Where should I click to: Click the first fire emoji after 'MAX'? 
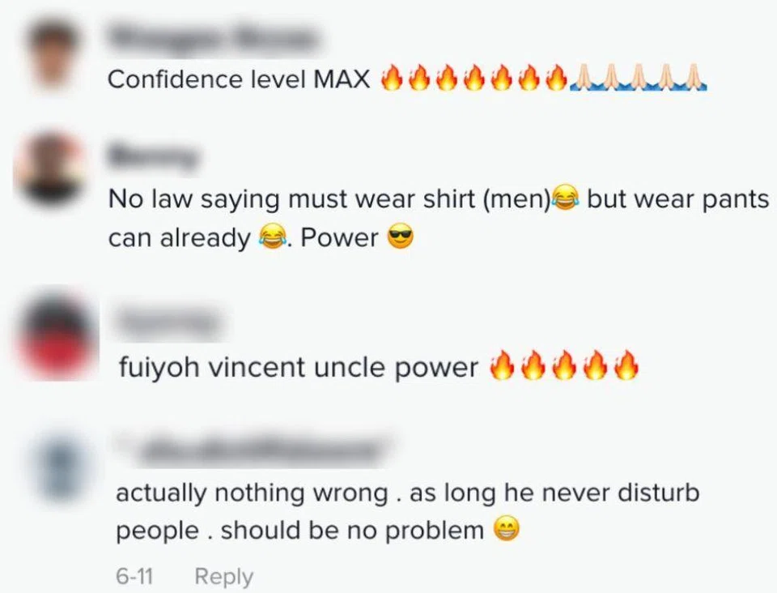click(x=392, y=79)
